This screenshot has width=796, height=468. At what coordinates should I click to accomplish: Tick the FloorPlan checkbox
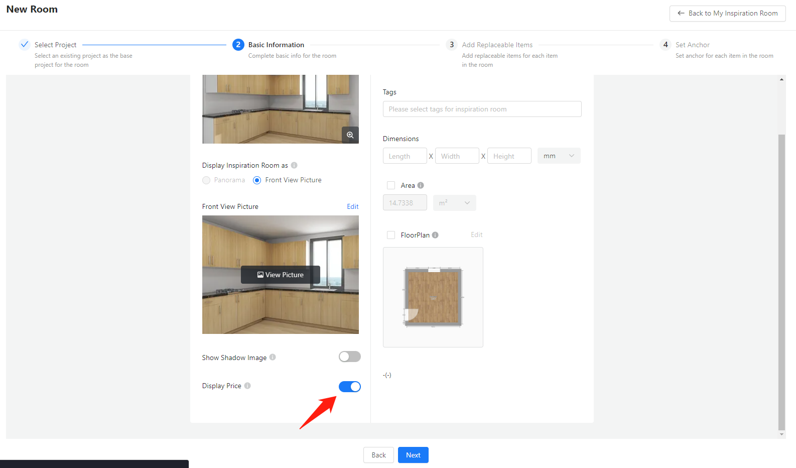click(x=391, y=235)
